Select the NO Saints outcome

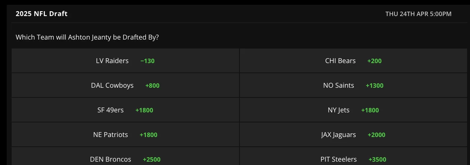[x=353, y=85]
